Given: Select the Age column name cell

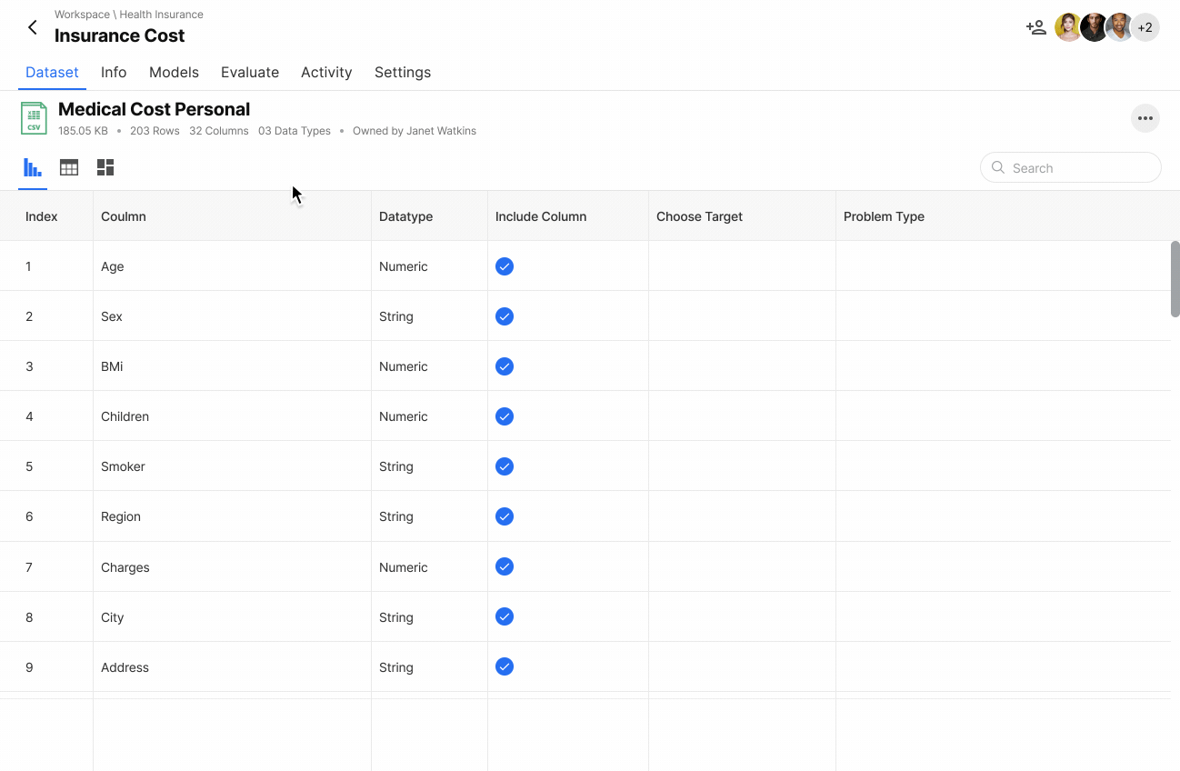Looking at the screenshot, I should (232, 266).
